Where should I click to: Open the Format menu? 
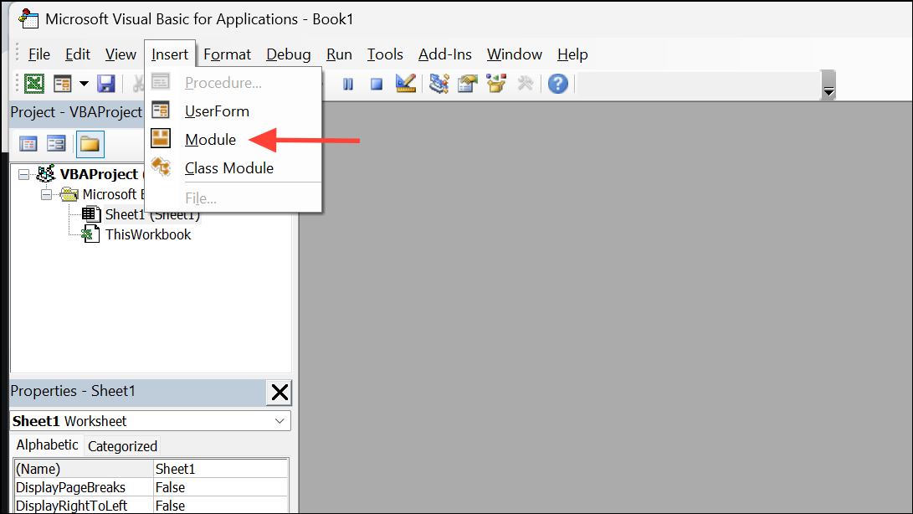pyautogui.click(x=227, y=54)
